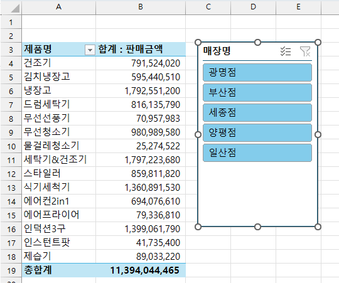339x283 pixels.
Task: Select value 694,076,610
Action: 141,201
